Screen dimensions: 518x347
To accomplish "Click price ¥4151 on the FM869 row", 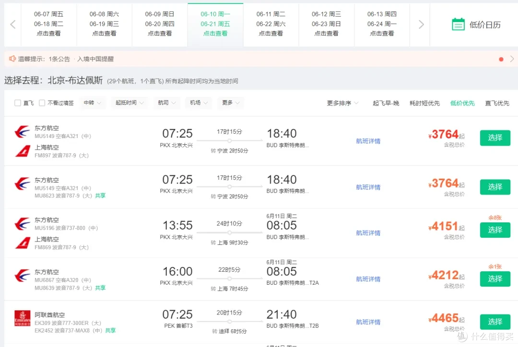I will coord(446,227).
